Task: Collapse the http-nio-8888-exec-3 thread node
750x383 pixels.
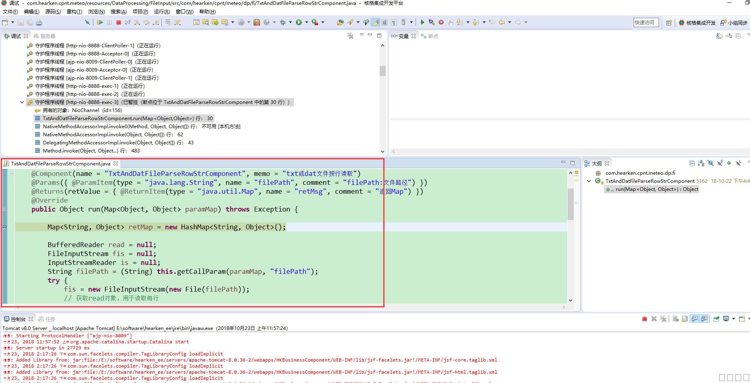Action: coord(22,102)
